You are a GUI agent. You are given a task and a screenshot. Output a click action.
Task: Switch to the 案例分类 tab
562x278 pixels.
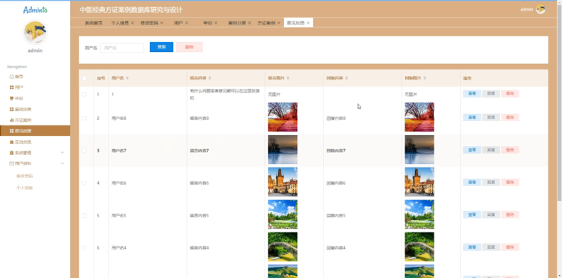coord(237,23)
